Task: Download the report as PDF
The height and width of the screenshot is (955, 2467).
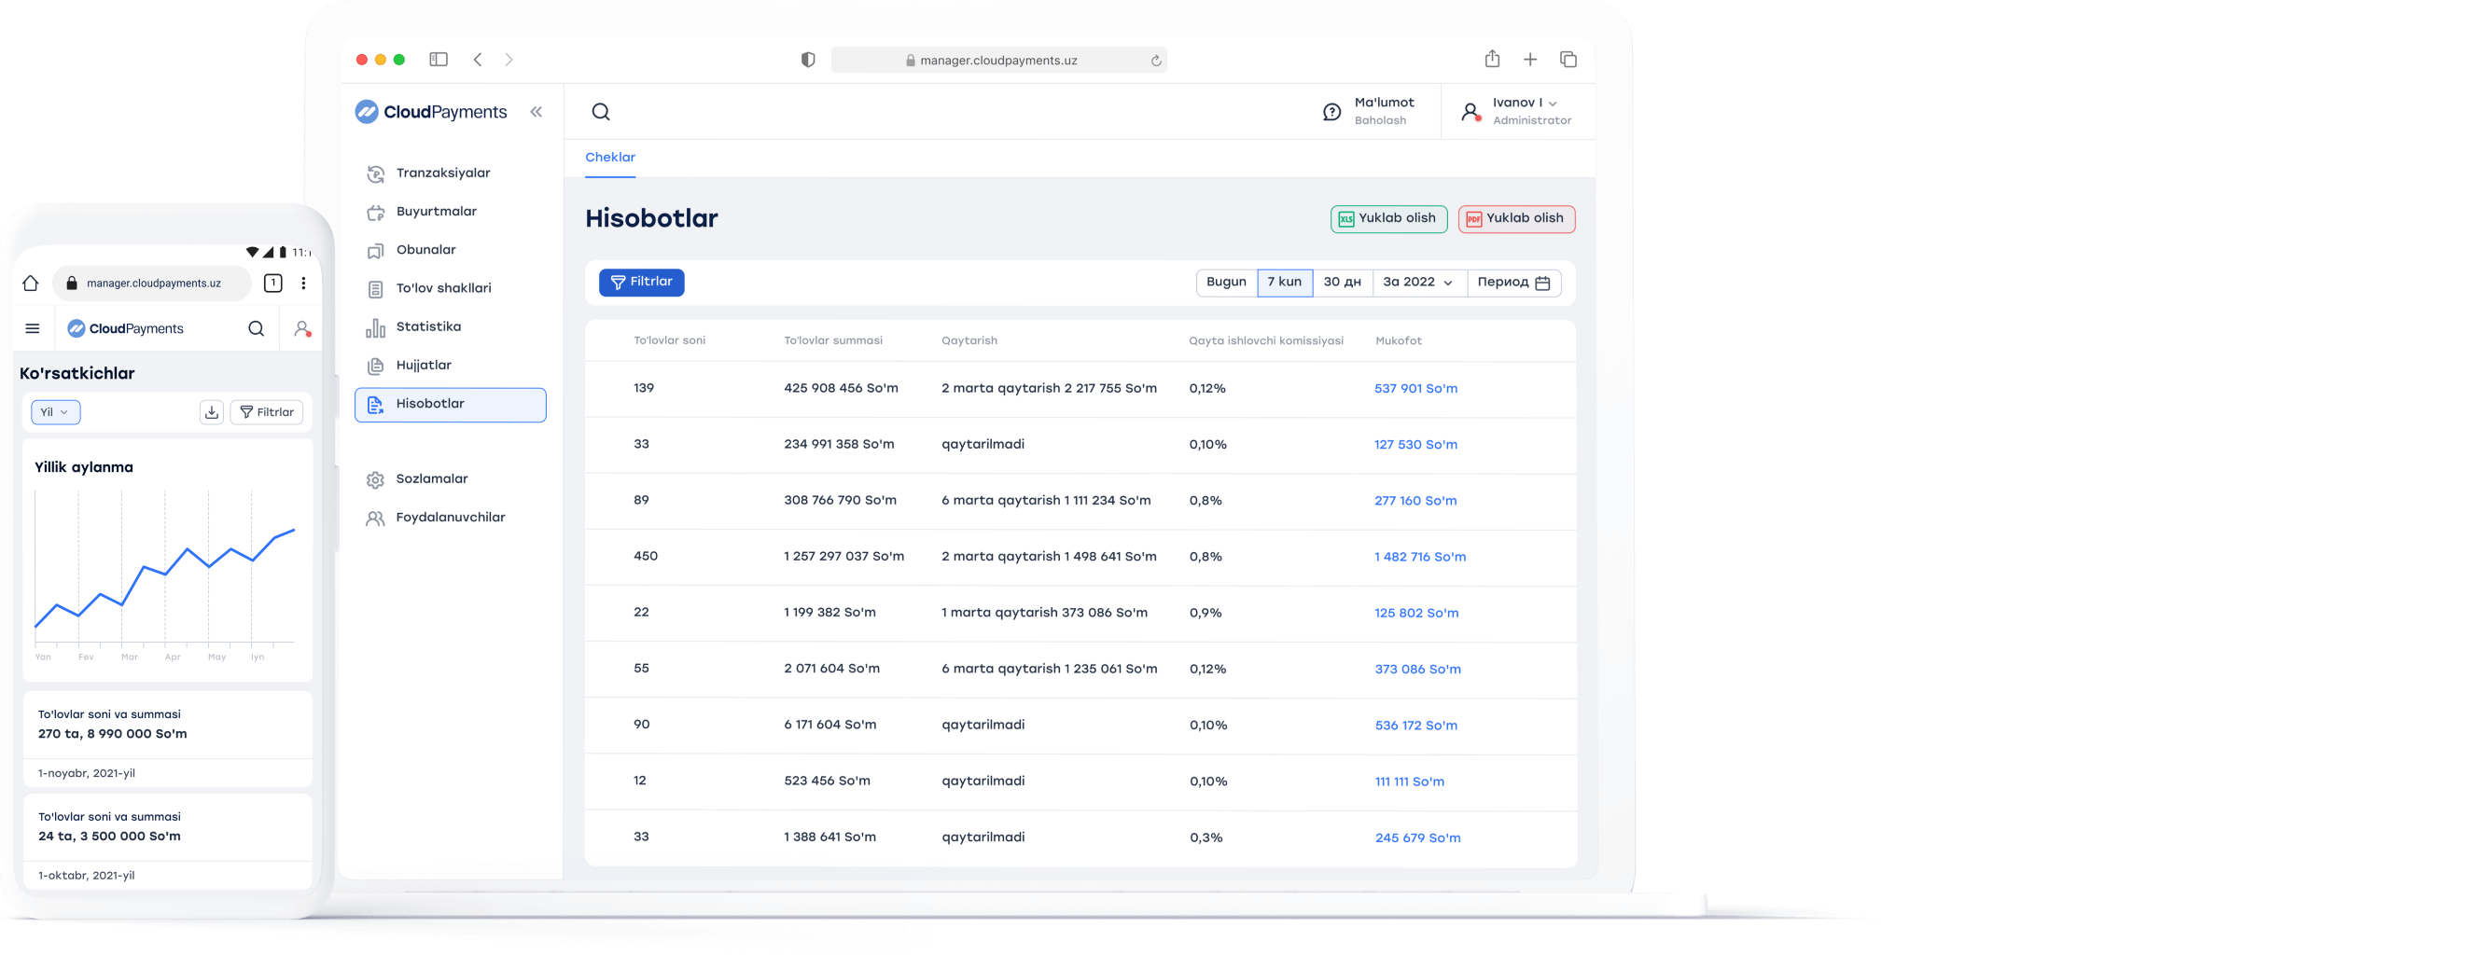Action: tap(1517, 219)
